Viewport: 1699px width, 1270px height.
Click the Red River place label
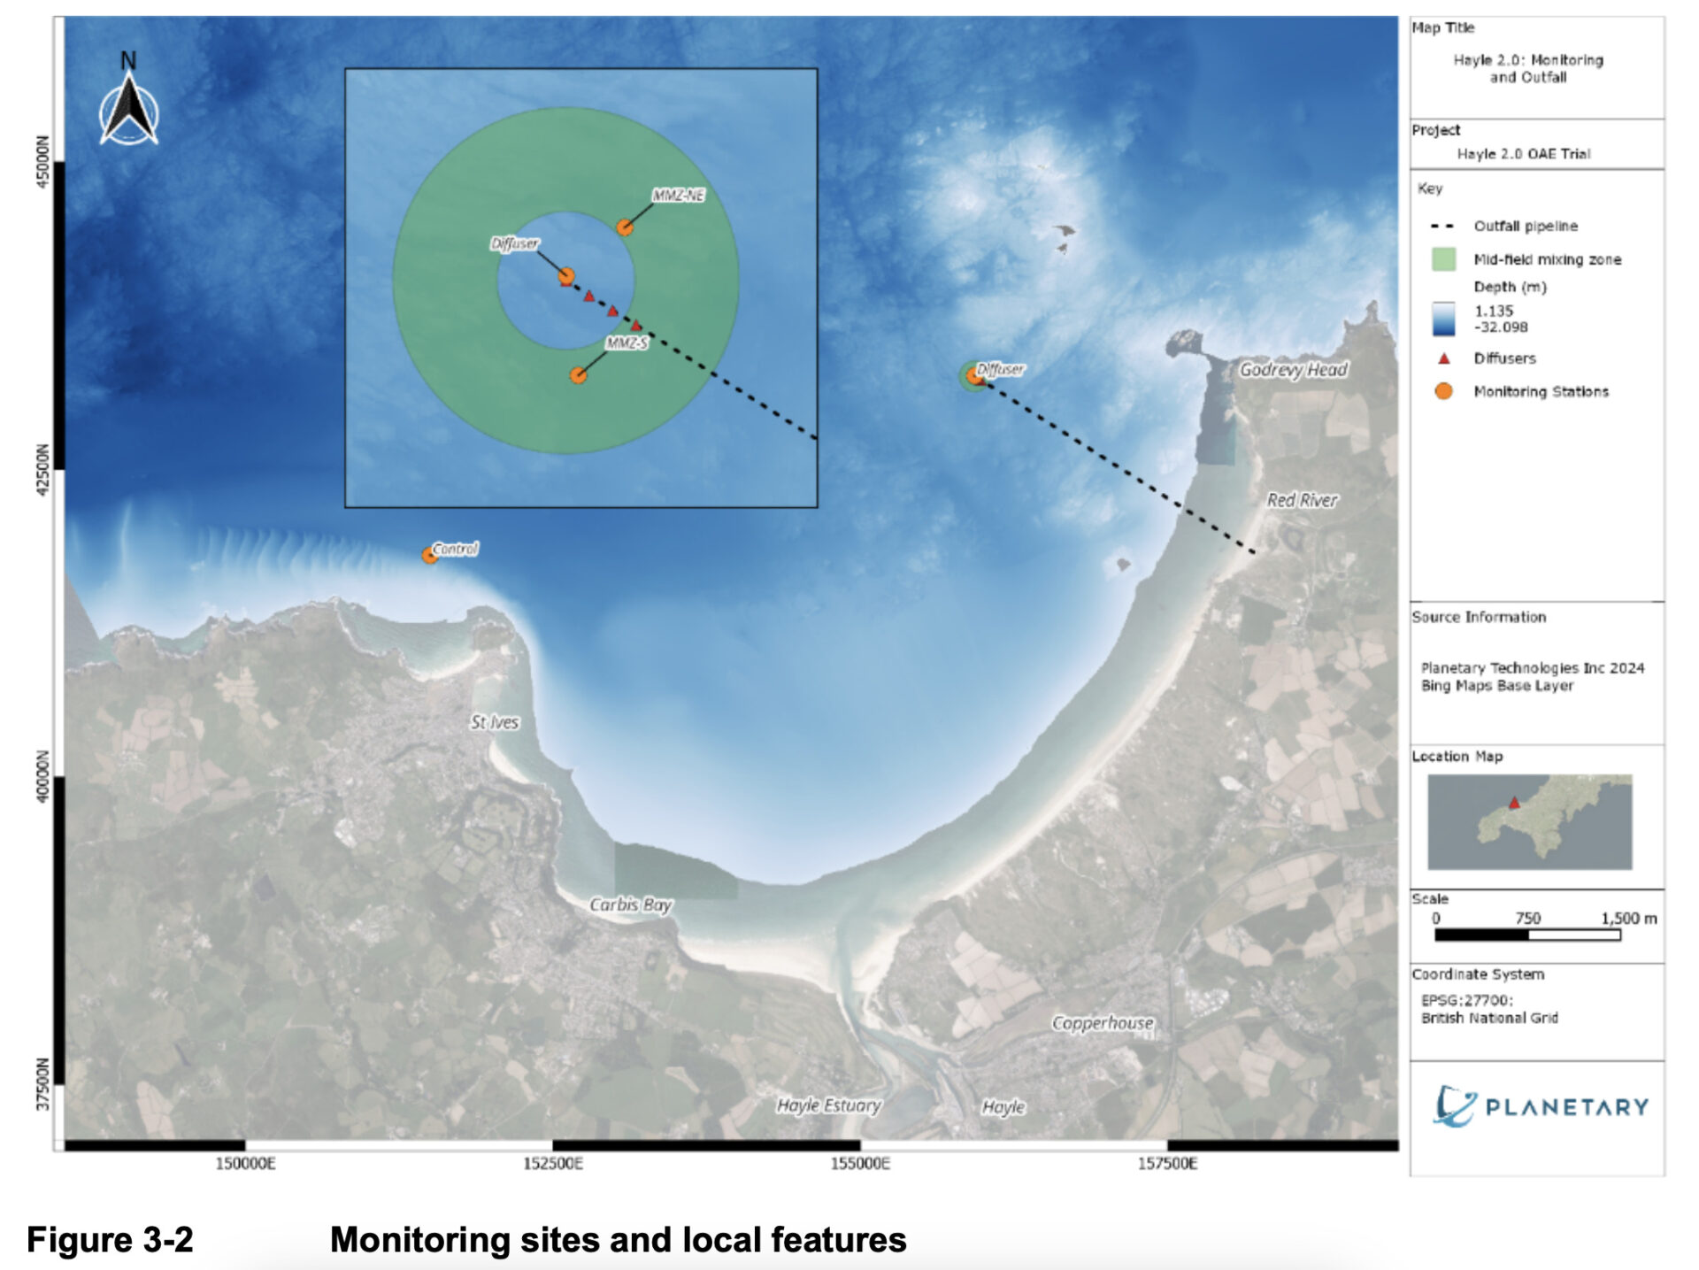pos(1302,500)
